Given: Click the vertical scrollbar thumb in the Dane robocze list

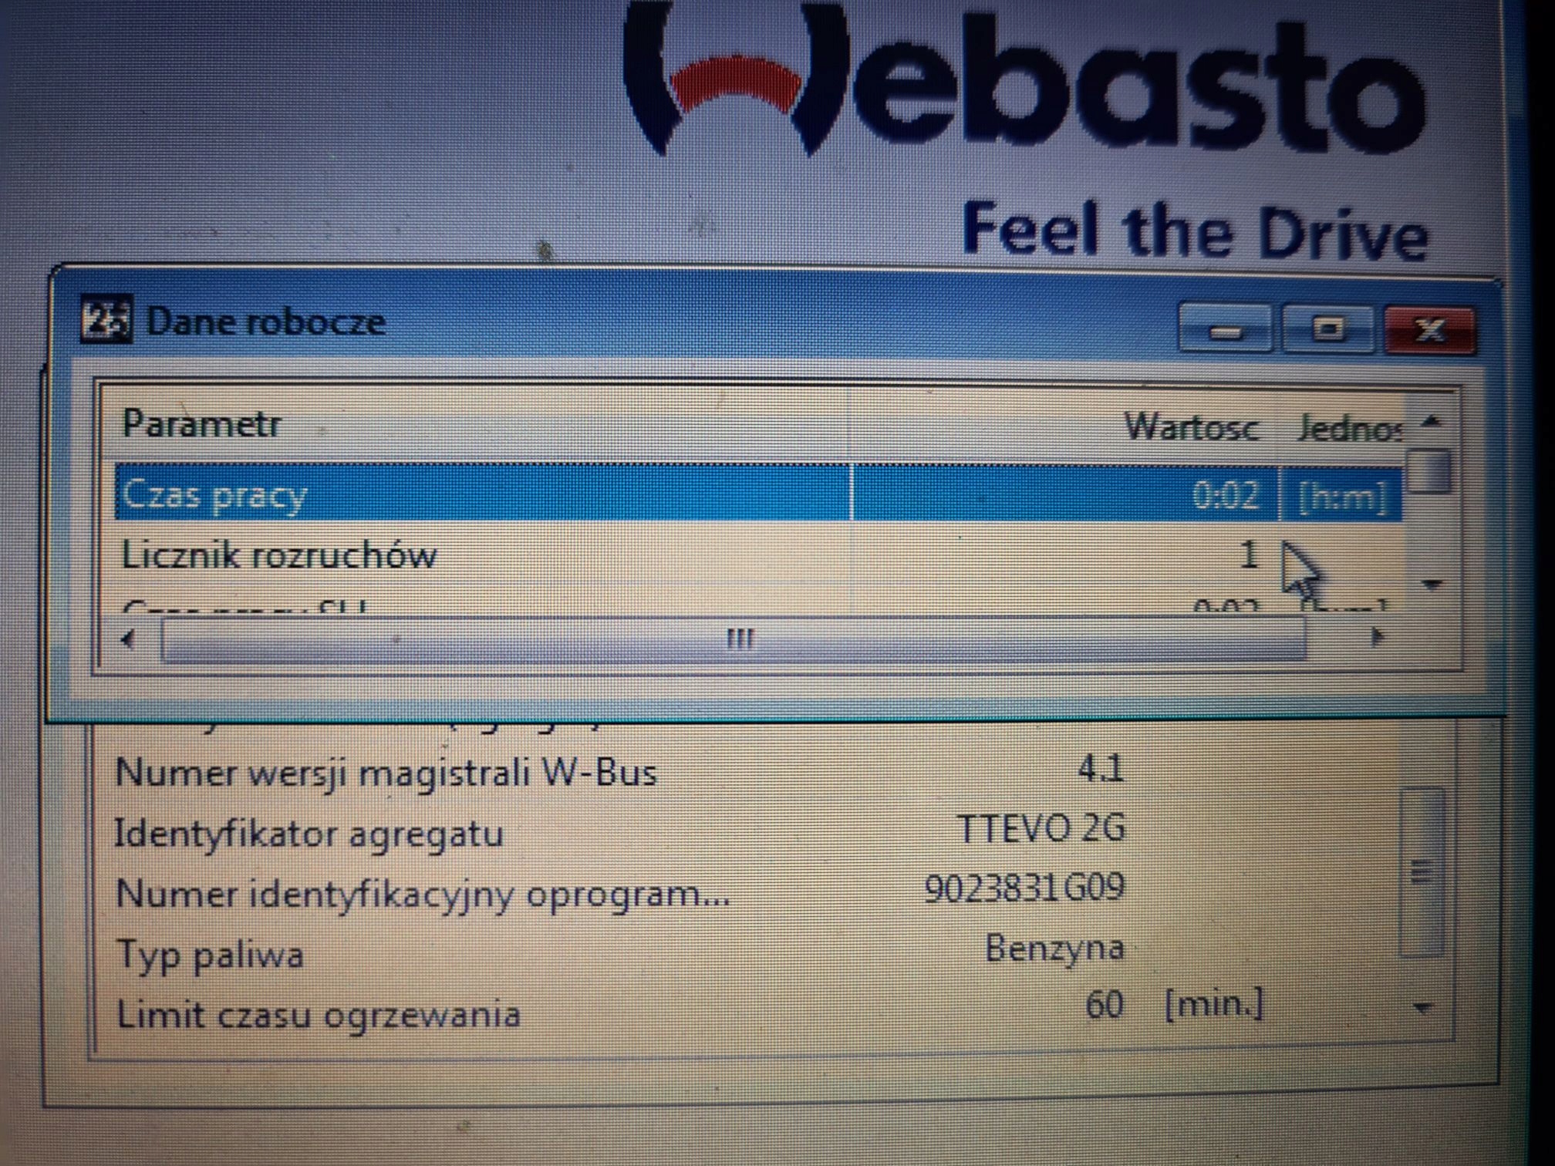Looking at the screenshot, I should pyautogui.click(x=1429, y=470).
